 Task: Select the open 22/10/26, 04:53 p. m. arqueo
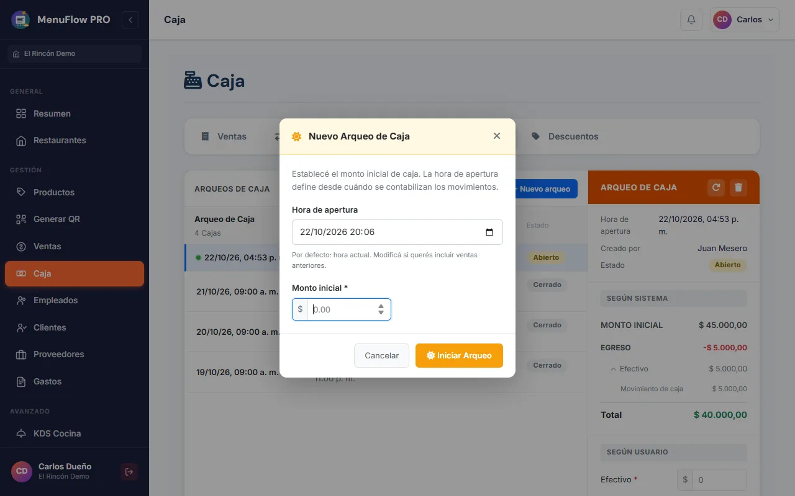tap(386, 257)
